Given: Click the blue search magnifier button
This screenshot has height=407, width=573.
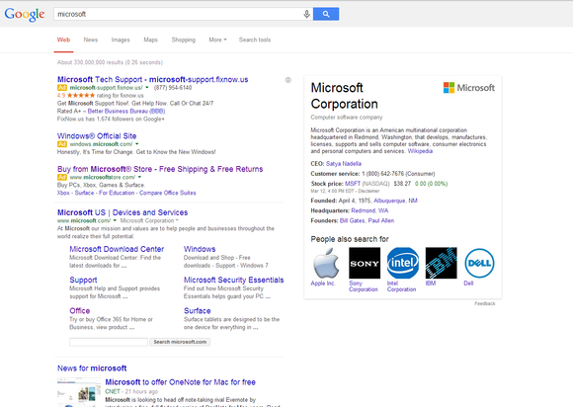Looking at the screenshot, I should pos(326,14).
